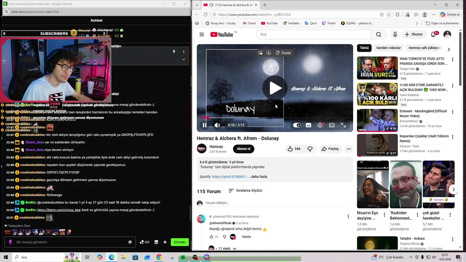Start YouTube voice search with microphone
Image resolution: width=466 pixels, height=262 pixels.
coord(395,35)
